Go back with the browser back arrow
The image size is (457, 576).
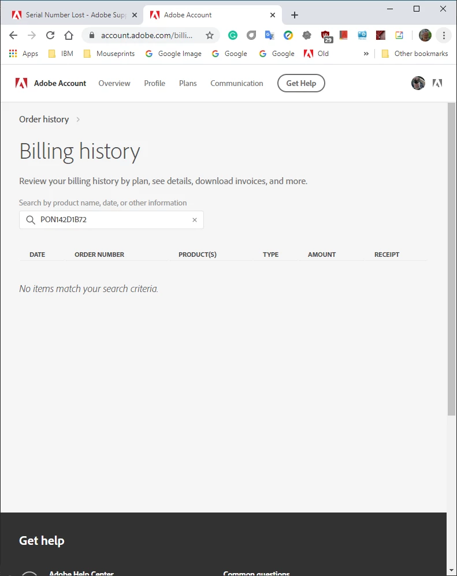[13, 35]
